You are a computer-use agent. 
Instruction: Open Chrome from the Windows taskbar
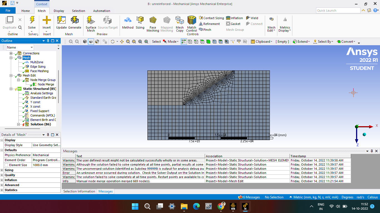click(x=221, y=206)
